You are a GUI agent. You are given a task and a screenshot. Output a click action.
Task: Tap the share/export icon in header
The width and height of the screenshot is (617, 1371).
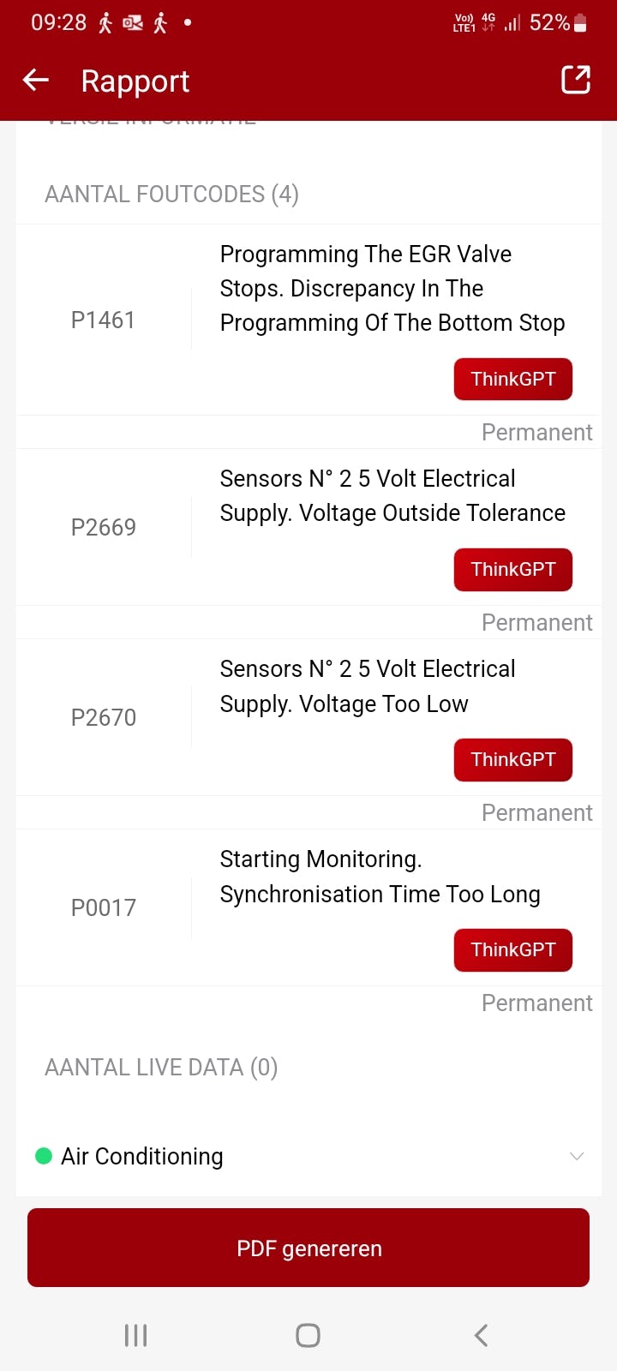(576, 80)
